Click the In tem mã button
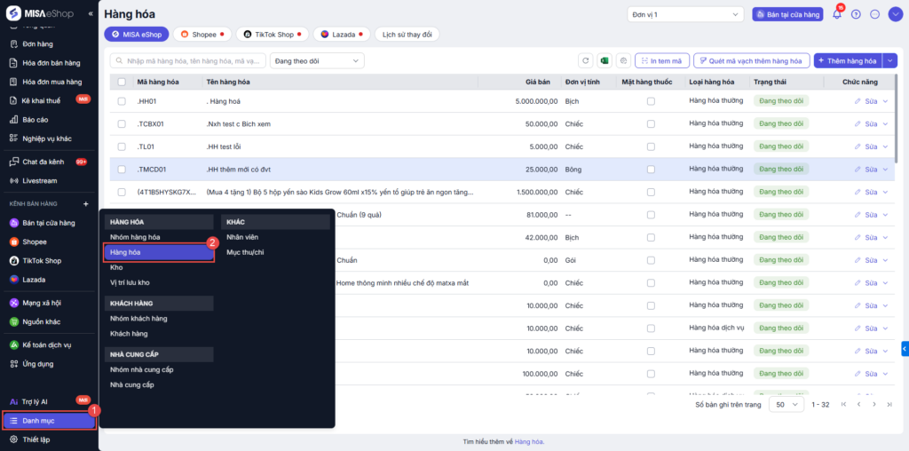Image resolution: width=909 pixels, height=451 pixels. coord(660,60)
